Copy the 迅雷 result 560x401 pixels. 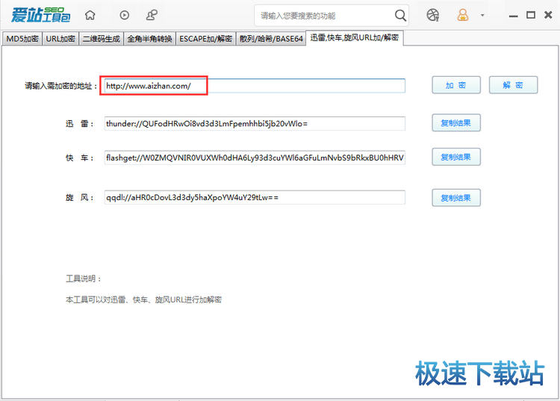click(456, 122)
